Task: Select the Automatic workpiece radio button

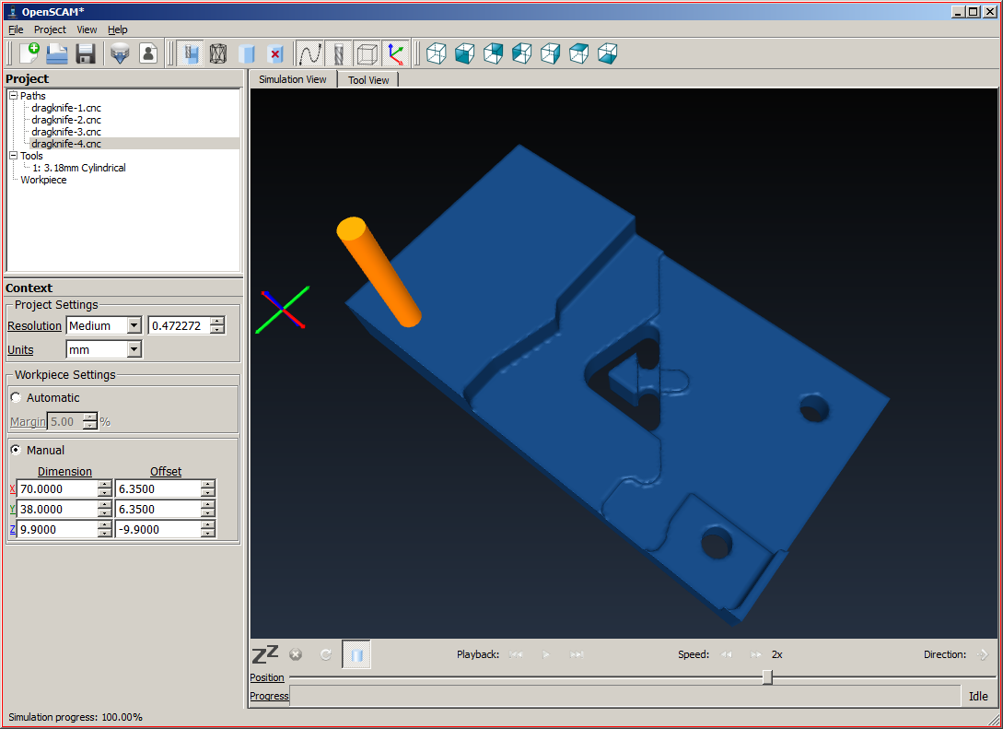Action: pos(17,398)
